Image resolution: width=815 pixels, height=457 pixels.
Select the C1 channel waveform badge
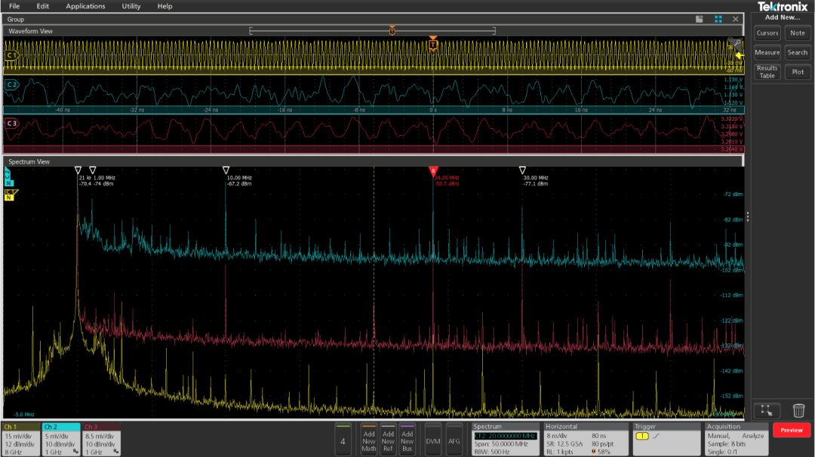point(11,55)
